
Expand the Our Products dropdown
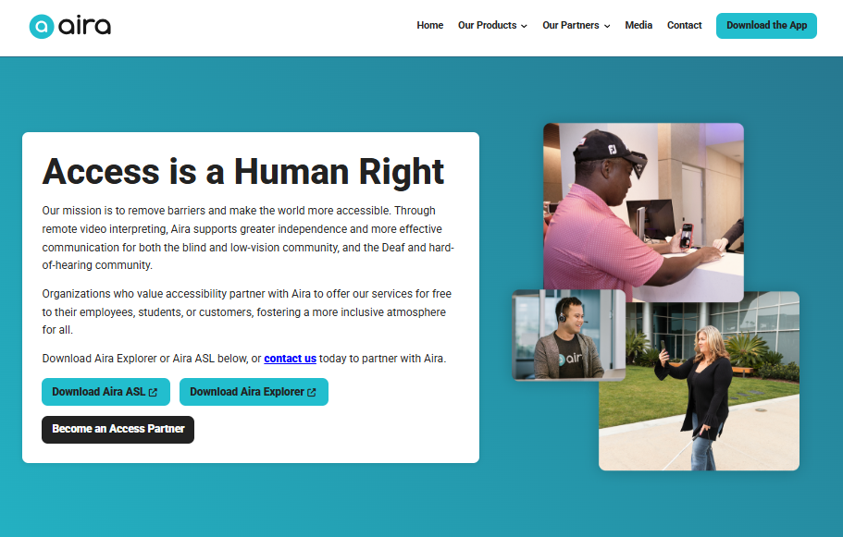[487, 25]
